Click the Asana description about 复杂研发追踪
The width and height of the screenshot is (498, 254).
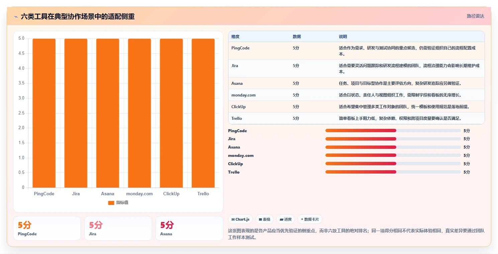click(400, 83)
